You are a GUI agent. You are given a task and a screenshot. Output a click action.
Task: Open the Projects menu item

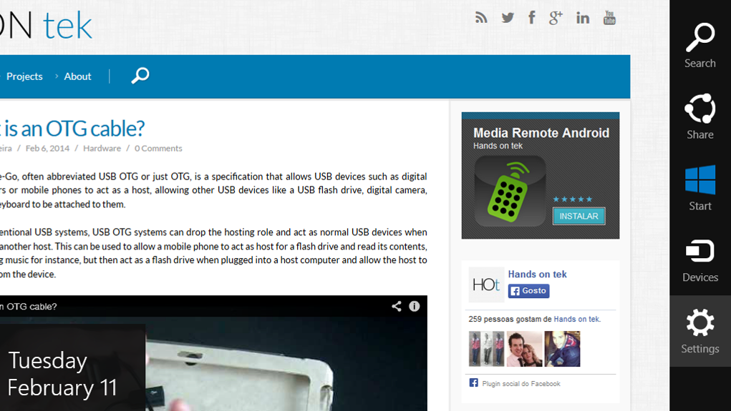pyautogui.click(x=24, y=76)
